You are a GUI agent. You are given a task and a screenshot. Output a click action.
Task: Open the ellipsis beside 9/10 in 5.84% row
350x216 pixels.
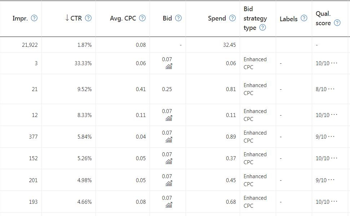332,136
